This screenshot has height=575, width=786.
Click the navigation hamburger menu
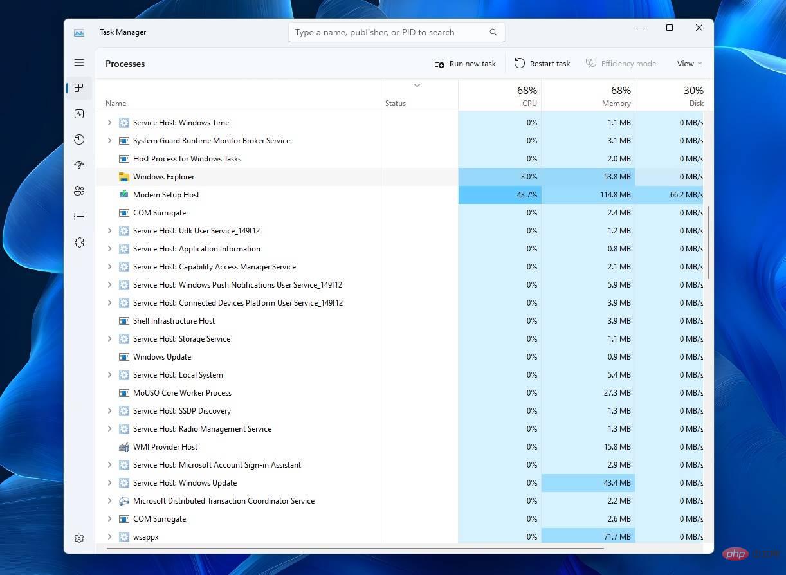pyautogui.click(x=79, y=62)
